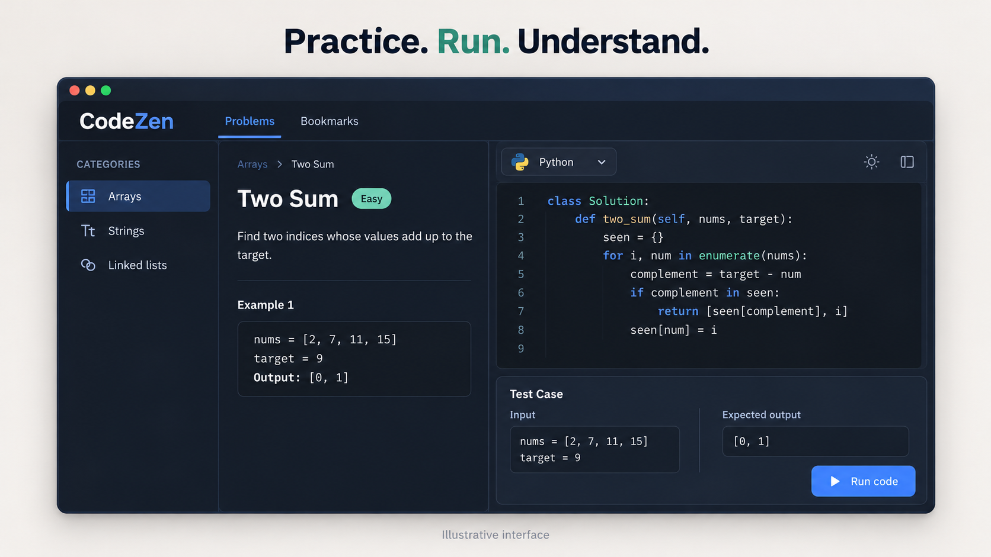991x557 pixels.
Task: Click the CodeZen logo
Action: [126, 121]
